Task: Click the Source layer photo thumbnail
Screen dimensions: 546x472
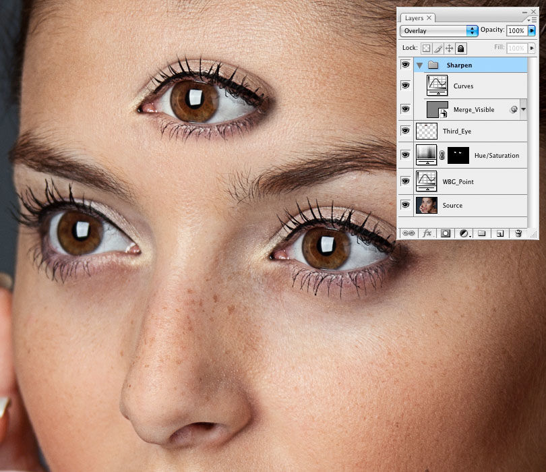Action: [427, 206]
